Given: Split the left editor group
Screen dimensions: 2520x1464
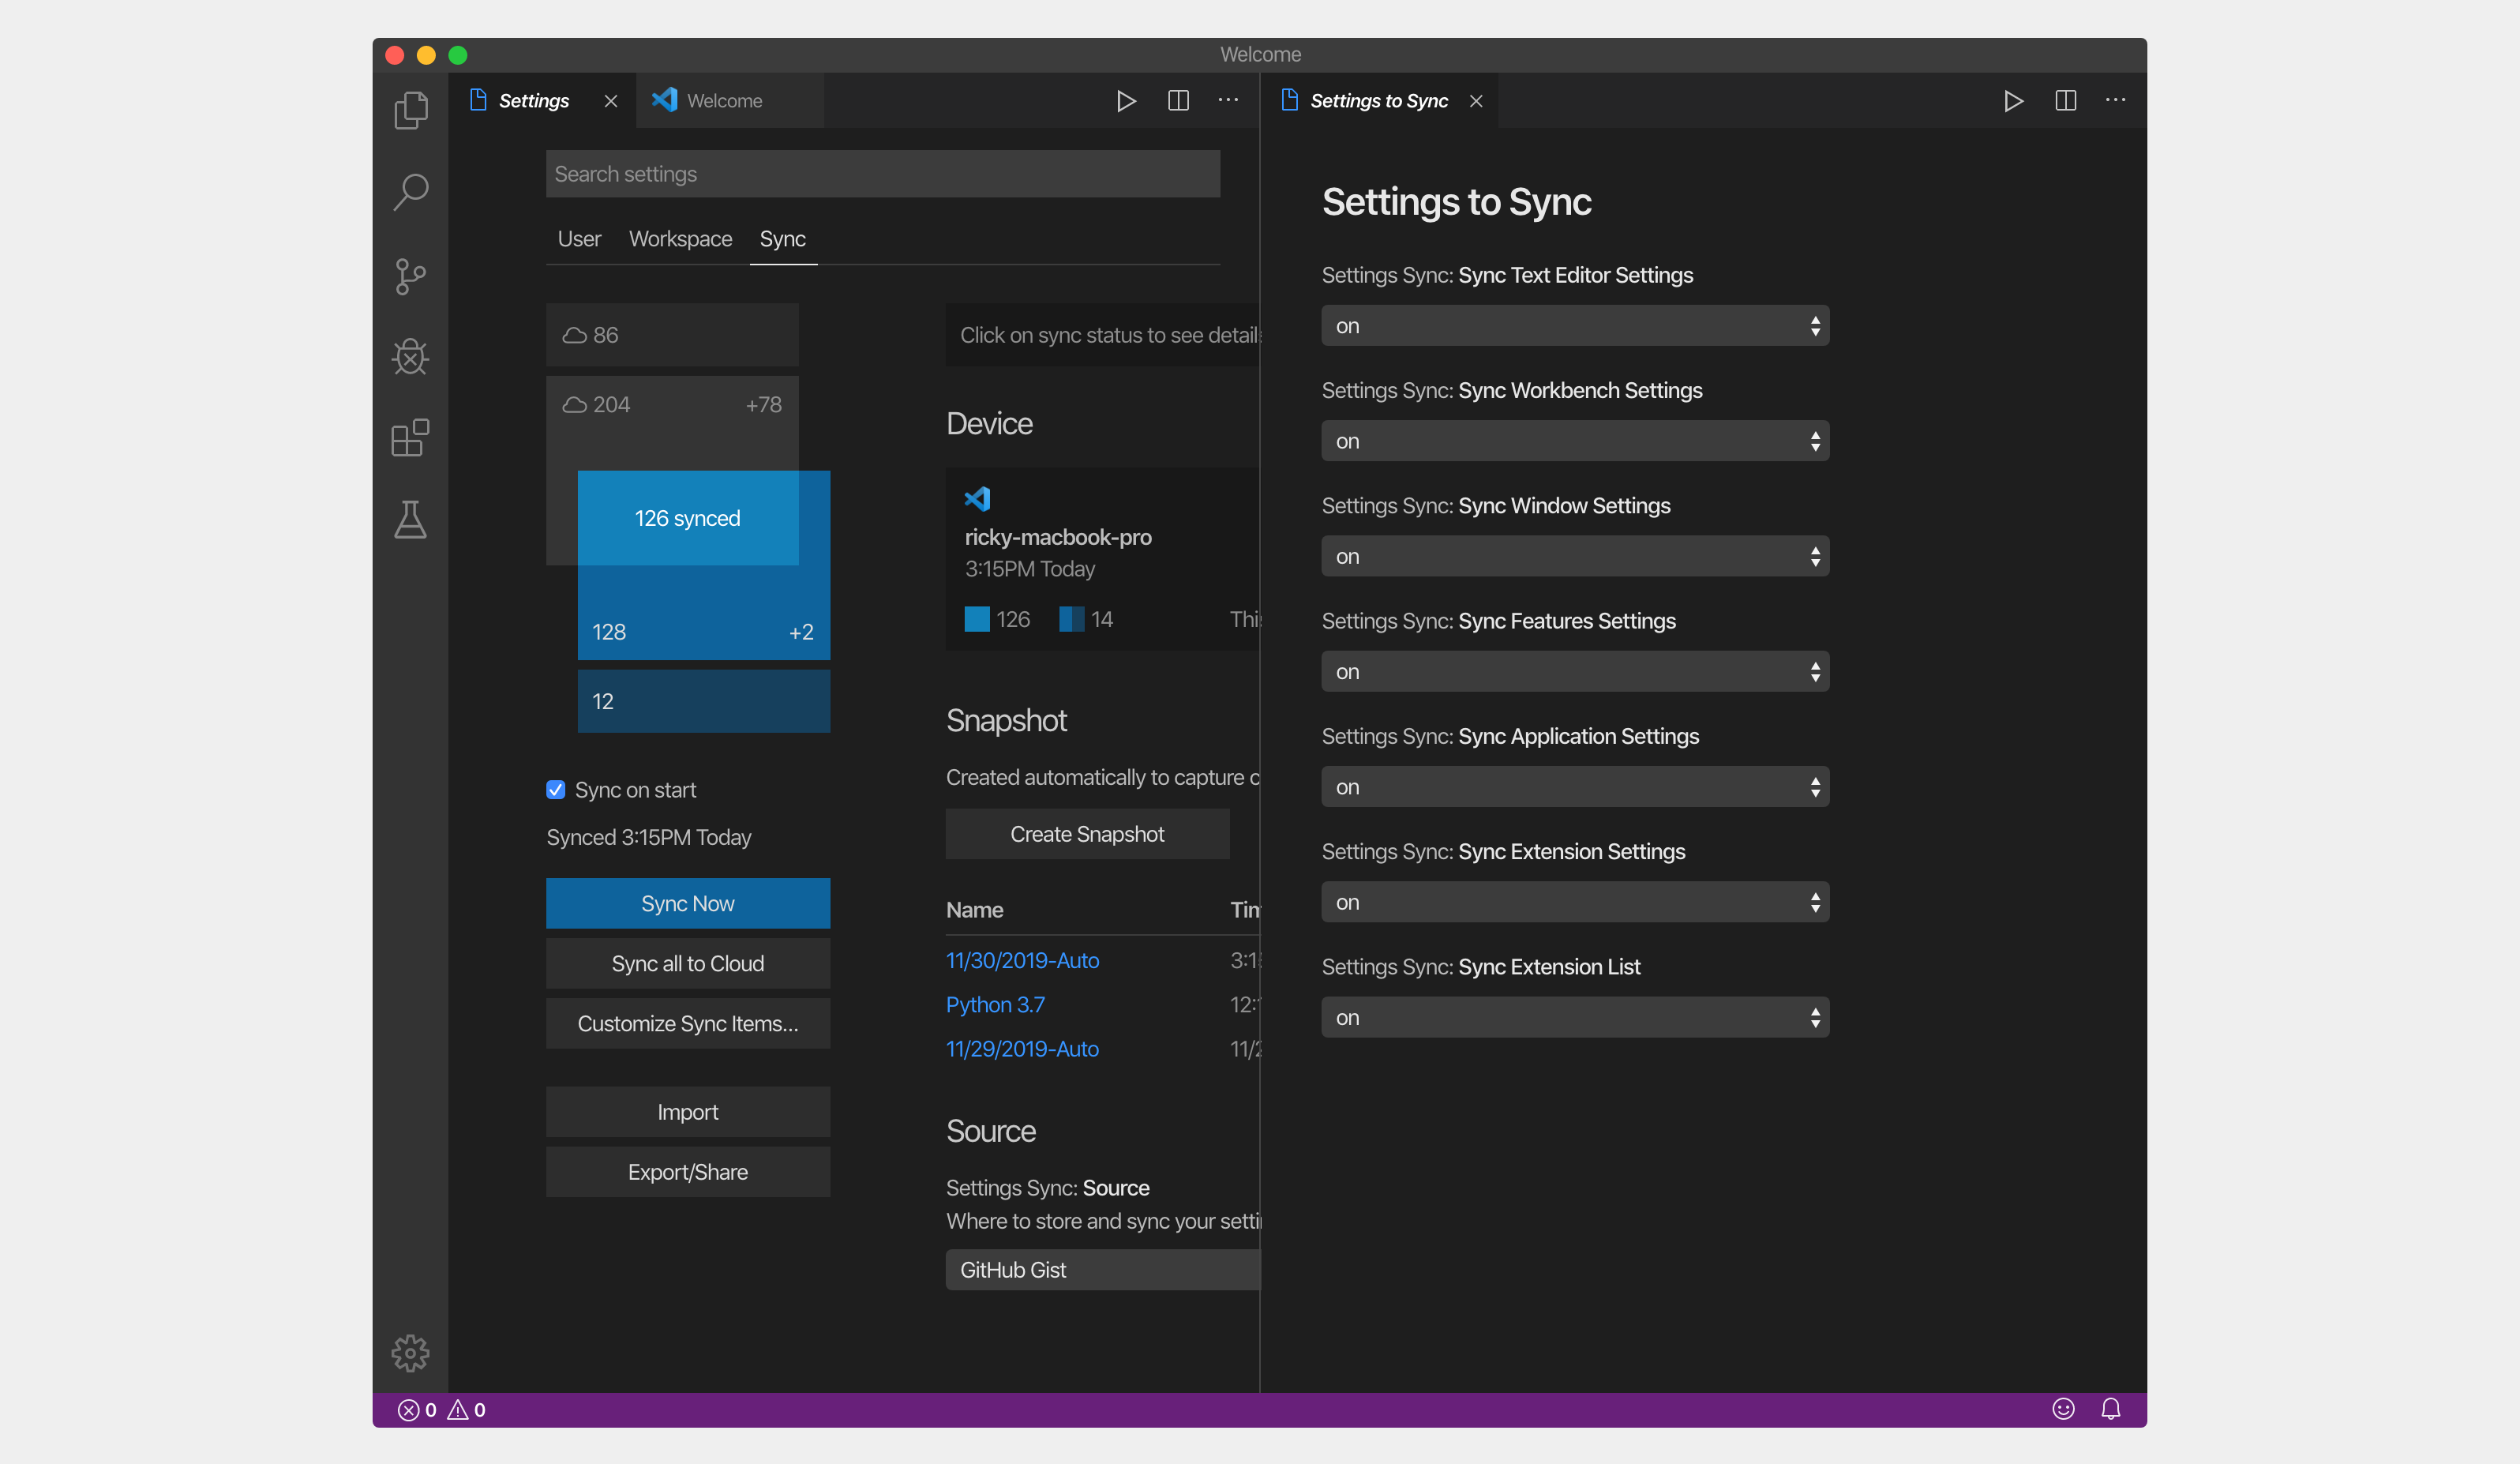Looking at the screenshot, I should tap(1178, 101).
